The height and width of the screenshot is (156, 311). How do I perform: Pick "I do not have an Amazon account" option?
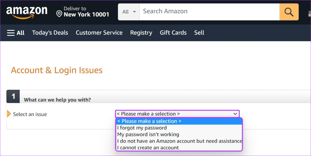tap(179, 141)
